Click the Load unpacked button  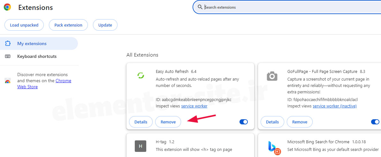pos(24,25)
